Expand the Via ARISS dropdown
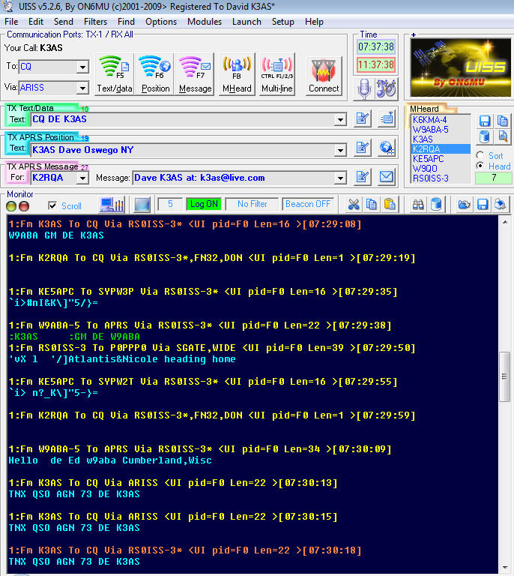This screenshot has width=514, height=576. (83, 88)
